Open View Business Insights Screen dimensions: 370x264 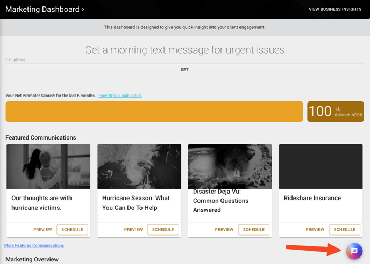pyautogui.click(x=335, y=9)
